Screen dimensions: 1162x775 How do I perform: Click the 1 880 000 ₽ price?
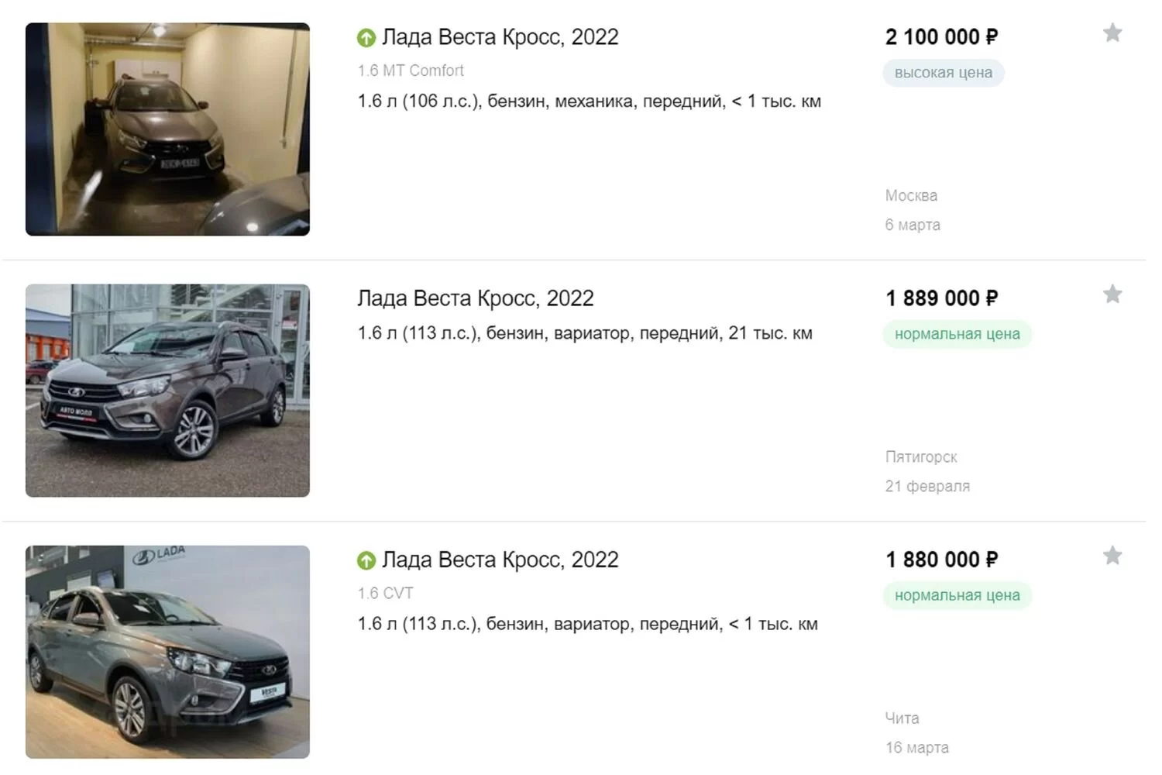tap(941, 560)
